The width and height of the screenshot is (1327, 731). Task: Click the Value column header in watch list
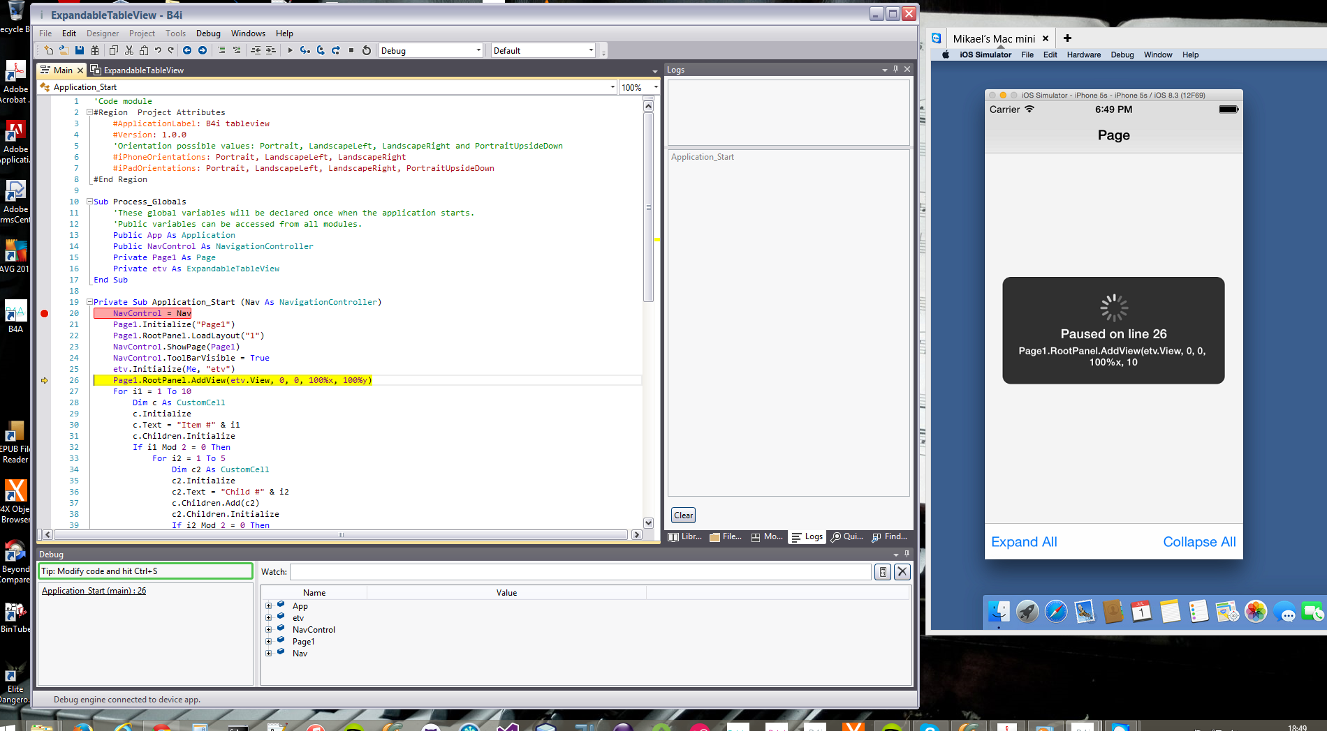coord(506,593)
